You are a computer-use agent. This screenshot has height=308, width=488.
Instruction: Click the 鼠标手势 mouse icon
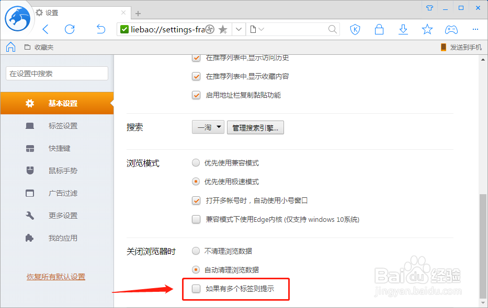[x=30, y=171]
